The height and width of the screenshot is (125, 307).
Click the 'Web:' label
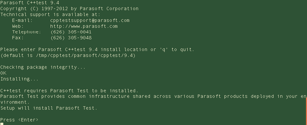point(18,26)
